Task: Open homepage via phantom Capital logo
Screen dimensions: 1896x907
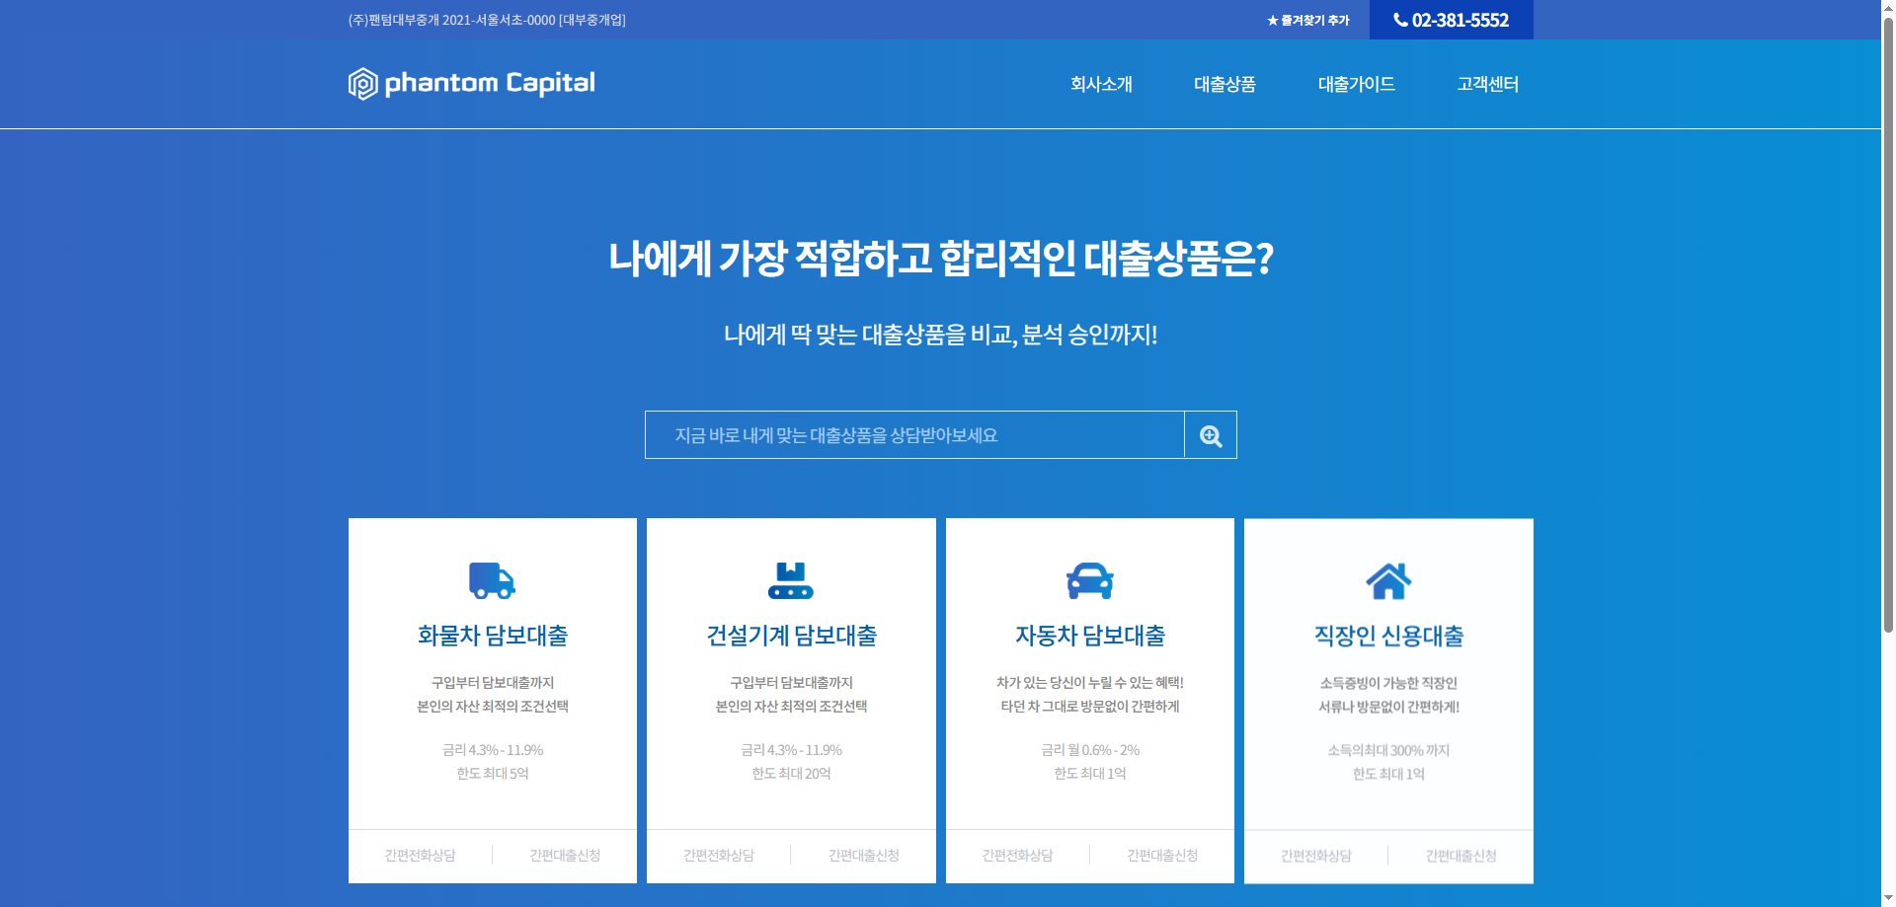Action: click(471, 84)
